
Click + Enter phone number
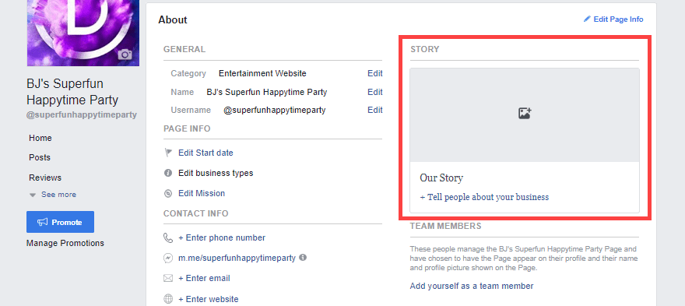click(x=222, y=237)
